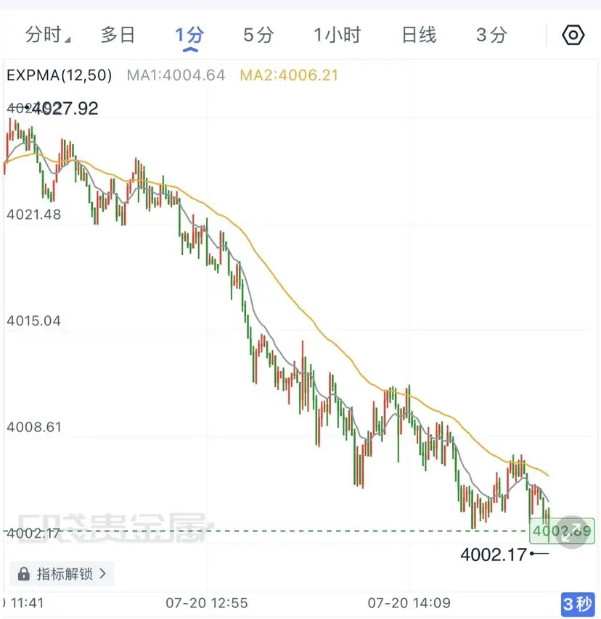This screenshot has height=619, width=601.
Task: Expand the 分时 dropdown triangle
Action: tap(68, 40)
